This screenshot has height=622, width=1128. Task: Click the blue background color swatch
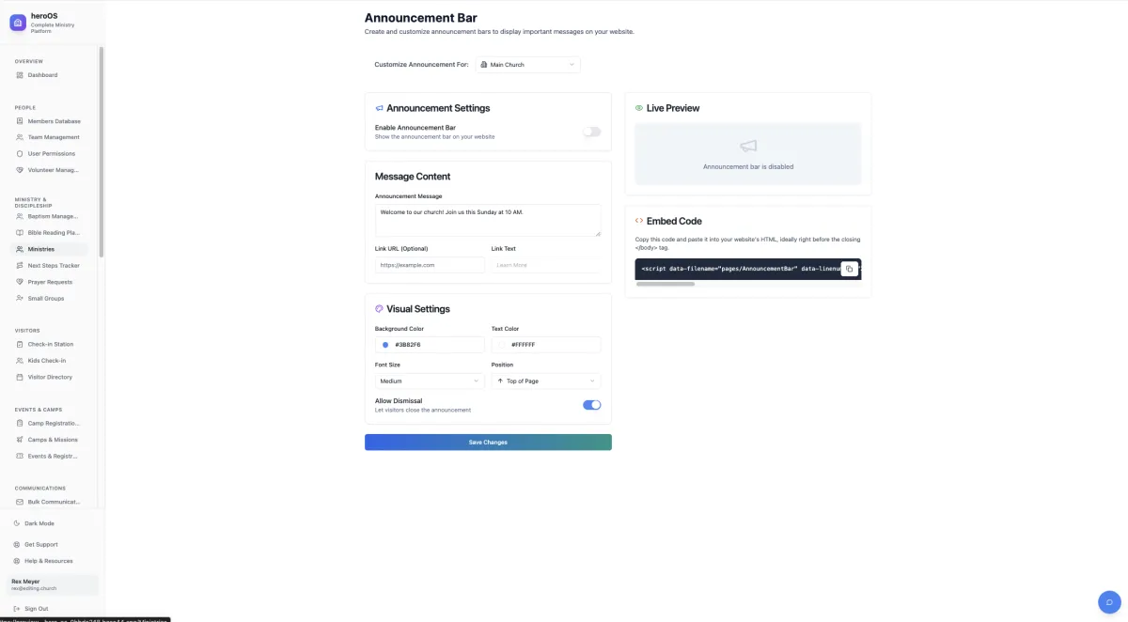click(385, 345)
